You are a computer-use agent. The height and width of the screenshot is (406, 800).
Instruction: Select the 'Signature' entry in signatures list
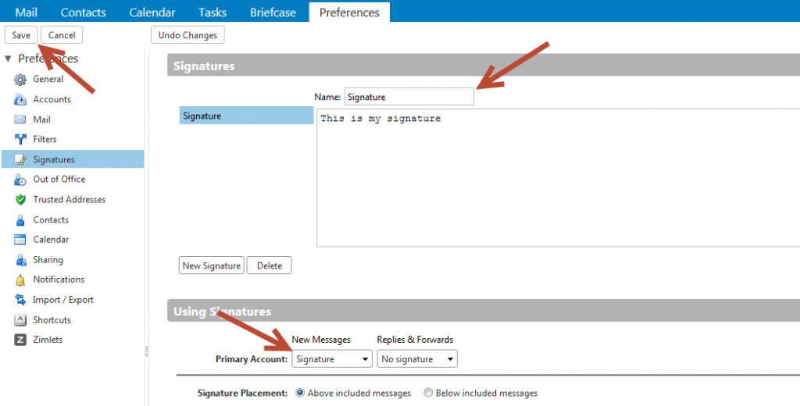(246, 116)
